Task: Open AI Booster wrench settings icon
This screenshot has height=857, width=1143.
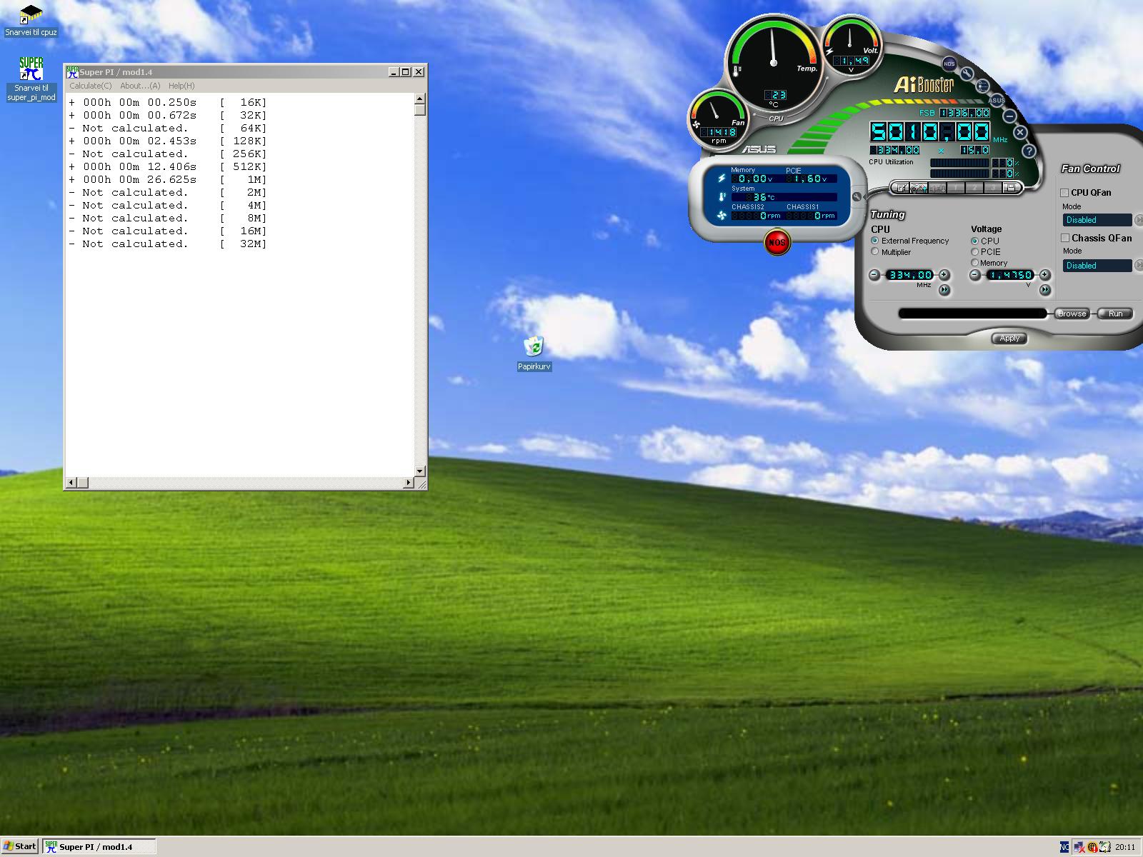Action: (x=967, y=74)
